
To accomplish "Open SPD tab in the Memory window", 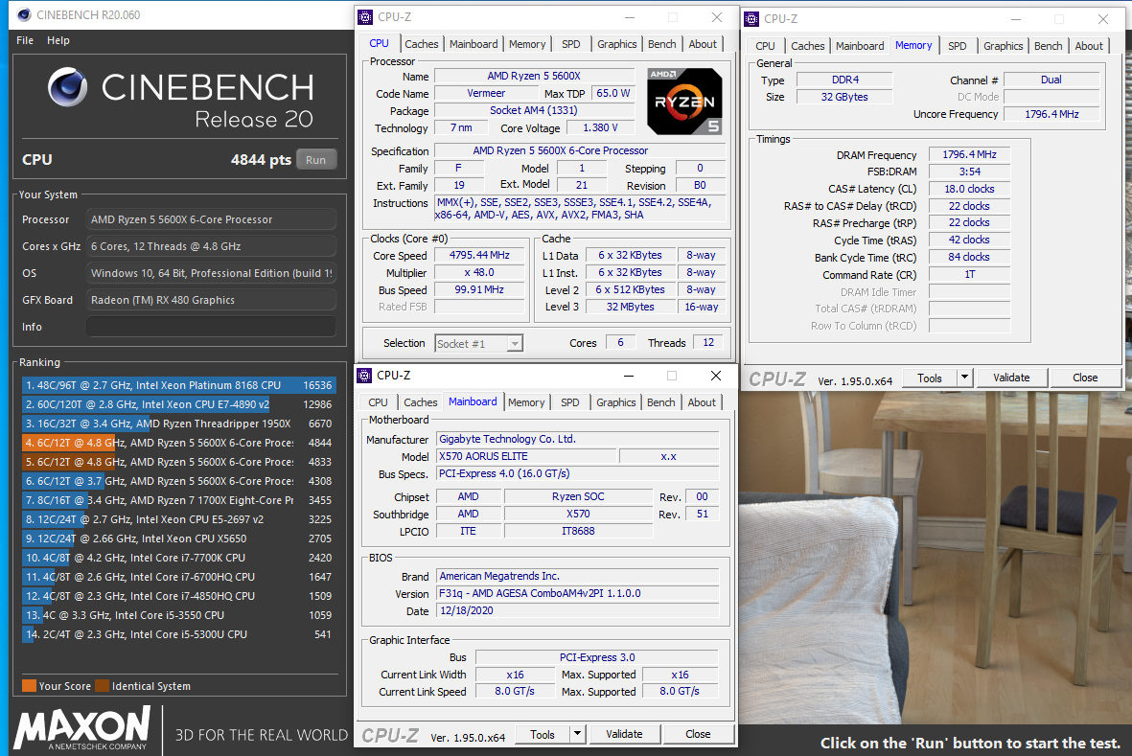I will (957, 46).
